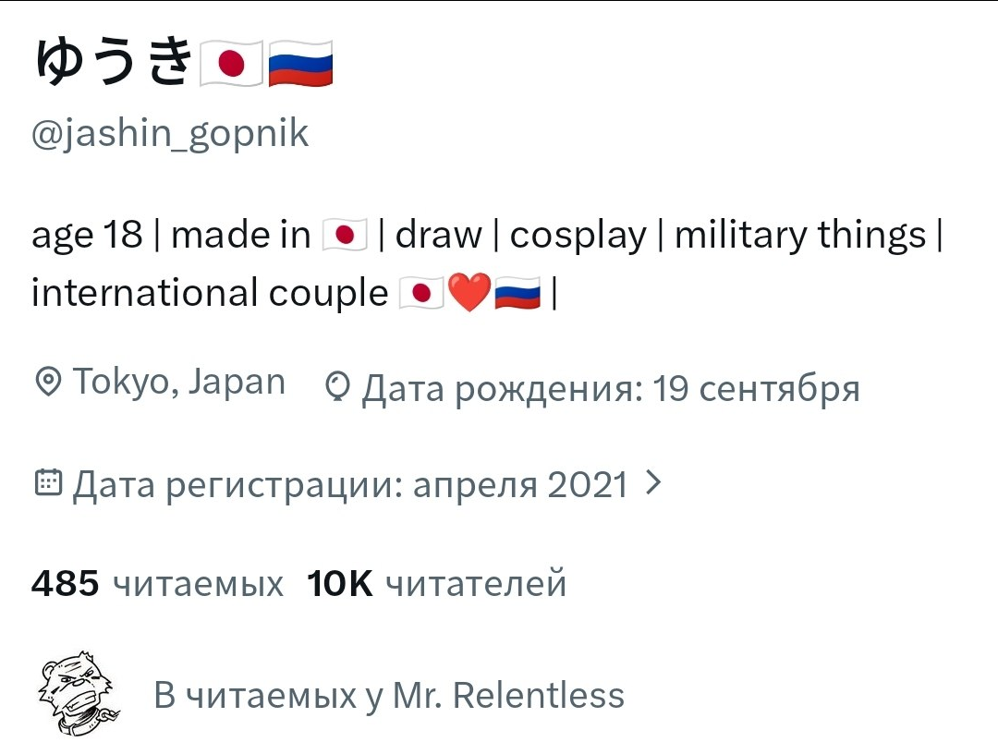
Task: Click the @jashin_gopnik handle
Action: pyautogui.click(x=170, y=134)
